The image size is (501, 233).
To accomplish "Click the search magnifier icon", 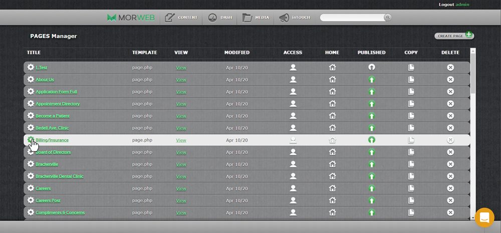I will (388, 18).
